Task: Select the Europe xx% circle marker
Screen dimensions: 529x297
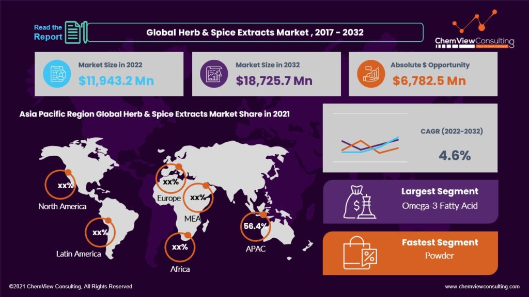Action: pyautogui.click(x=170, y=181)
